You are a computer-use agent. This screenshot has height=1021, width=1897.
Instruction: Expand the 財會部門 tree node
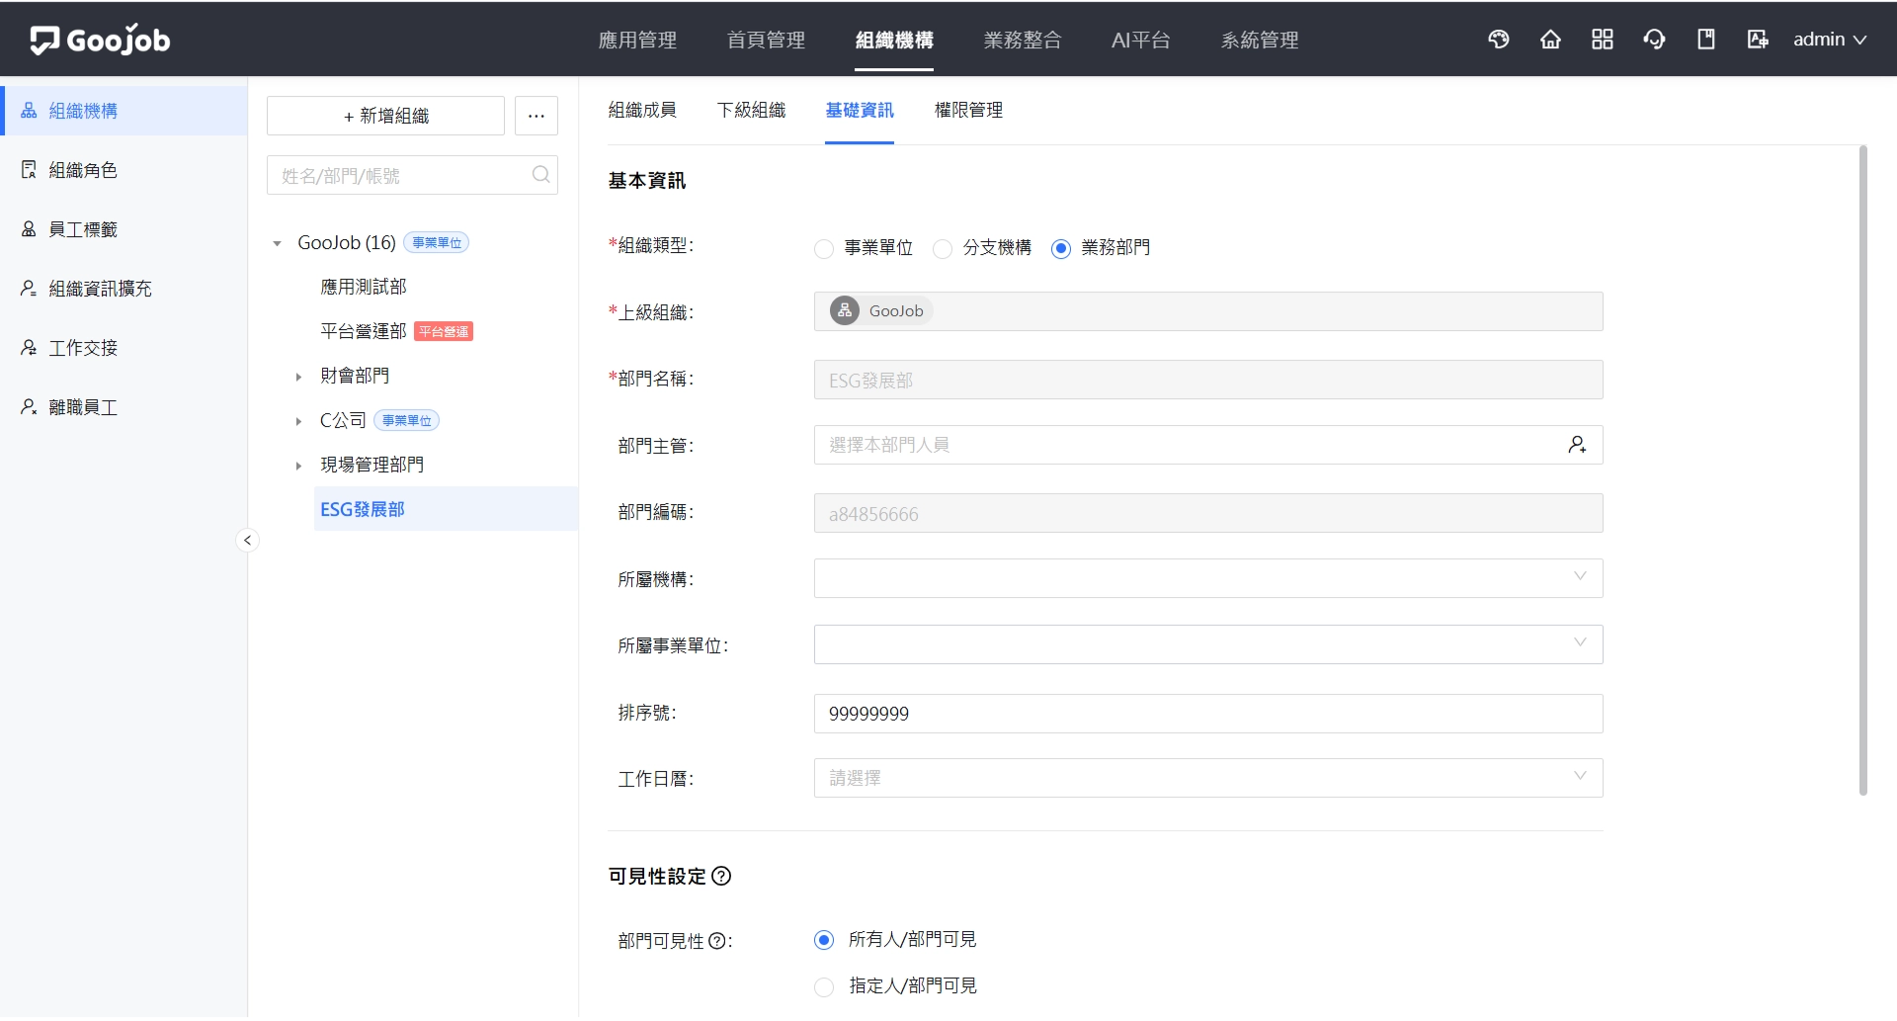[x=298, y=377]
